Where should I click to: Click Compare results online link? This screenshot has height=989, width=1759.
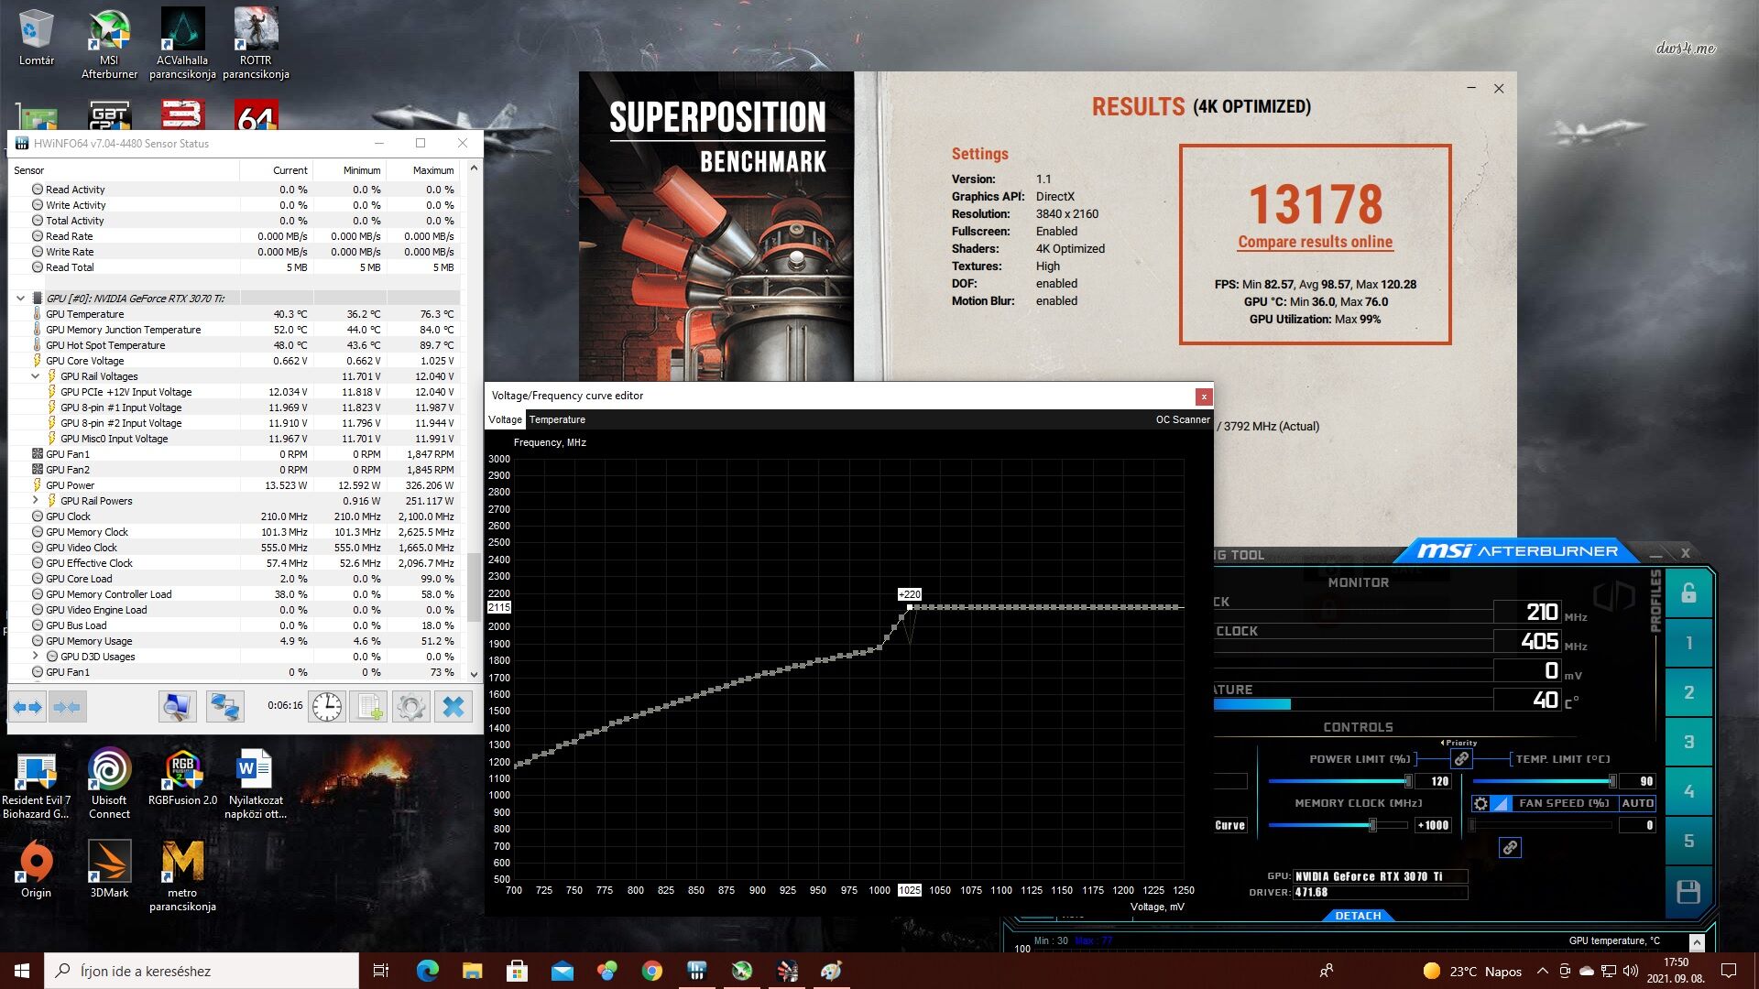pos(1315,242)
